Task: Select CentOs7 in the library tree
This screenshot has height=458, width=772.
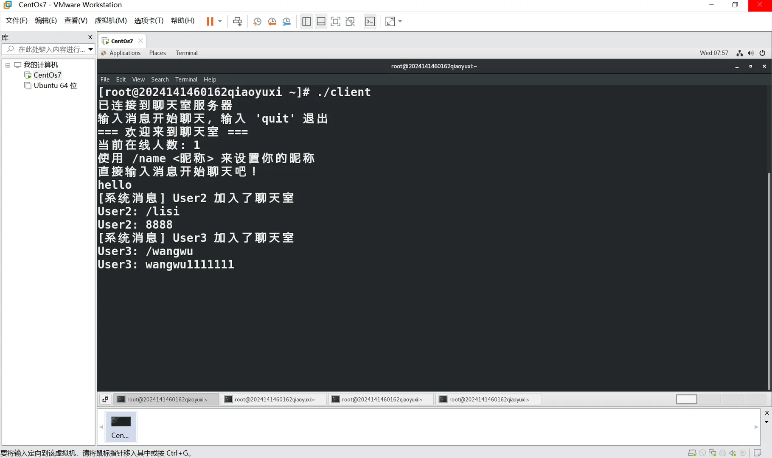Action: (x=47, y=75)
